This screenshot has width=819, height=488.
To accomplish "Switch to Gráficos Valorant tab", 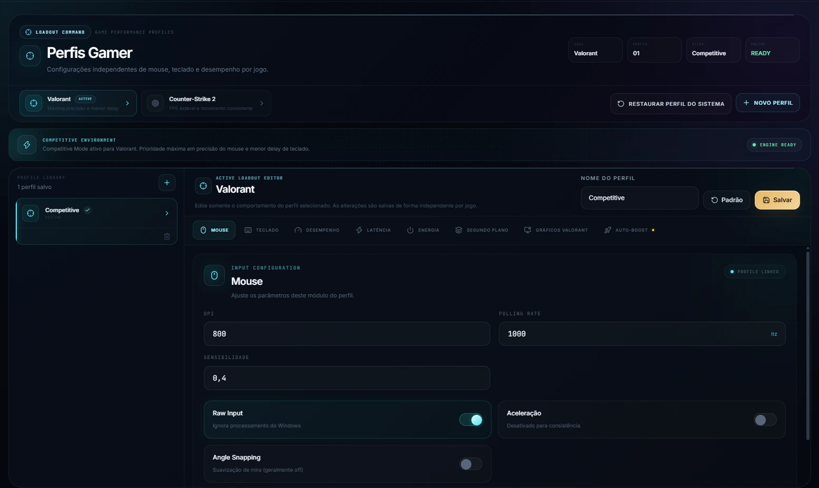I will coord(556,230).
